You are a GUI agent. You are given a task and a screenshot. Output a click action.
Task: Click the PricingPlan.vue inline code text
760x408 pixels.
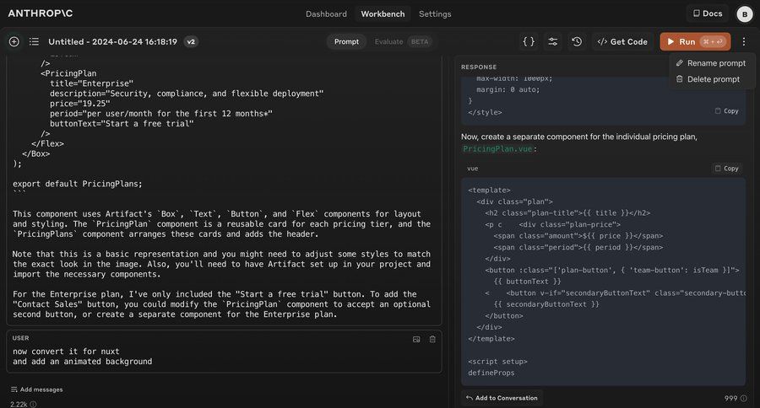click(x=497, y=148)
